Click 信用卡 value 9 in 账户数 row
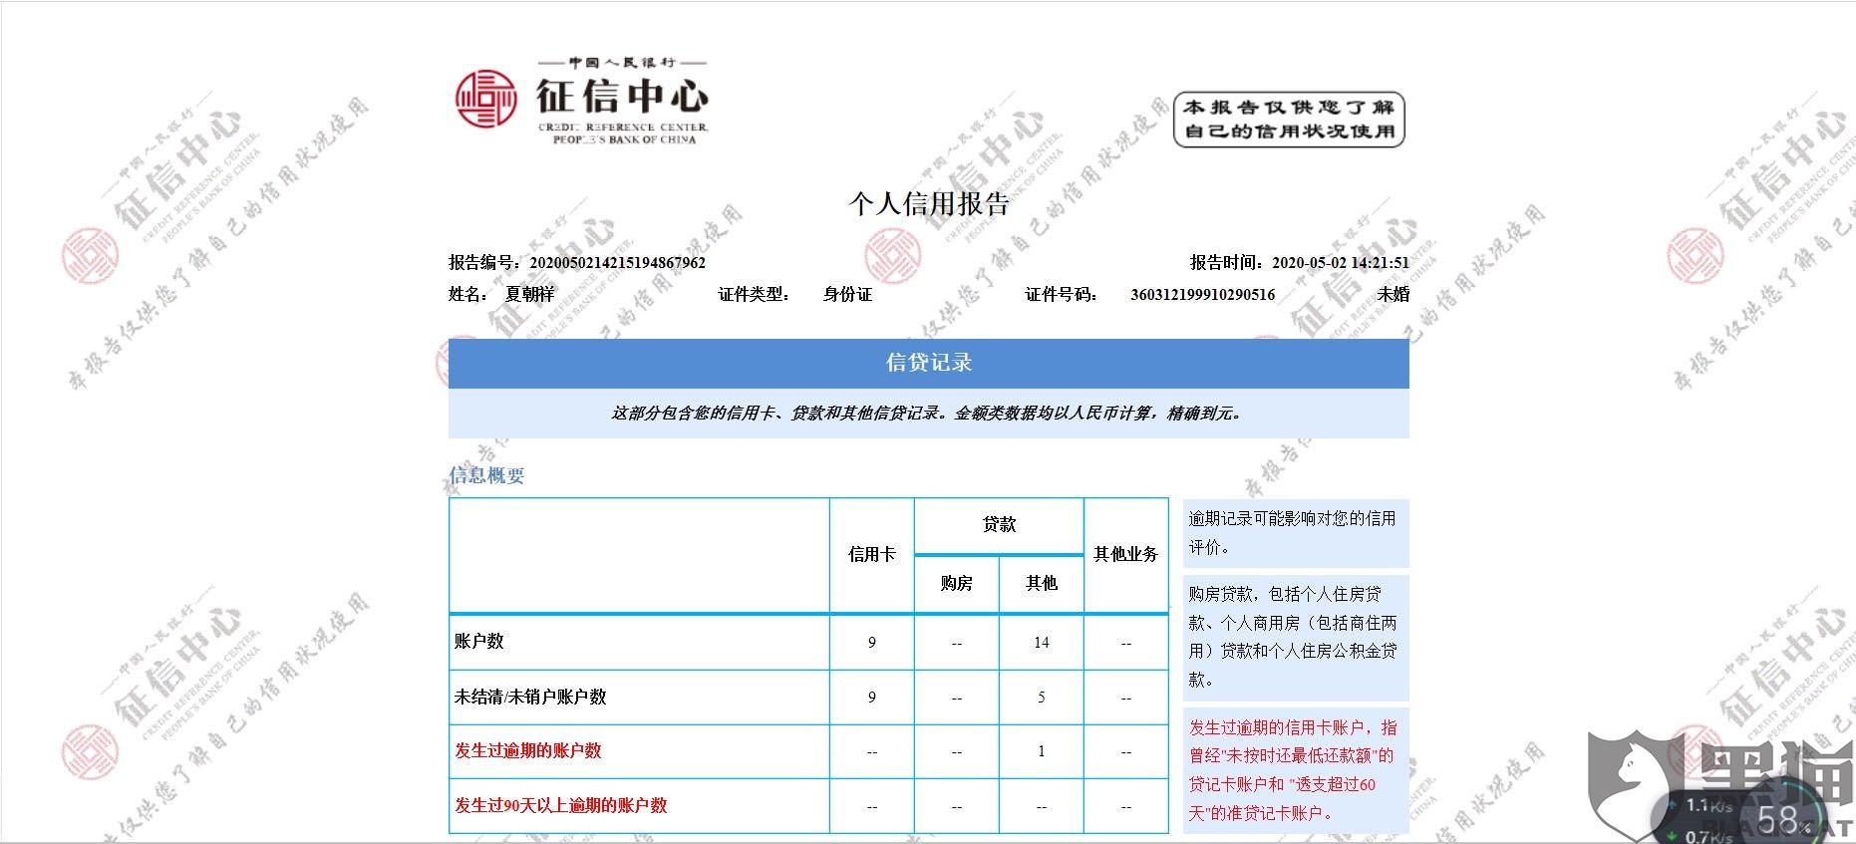The width and height of the screenshot is (1856, 844). pyautogui.click(x=871, y=643)
